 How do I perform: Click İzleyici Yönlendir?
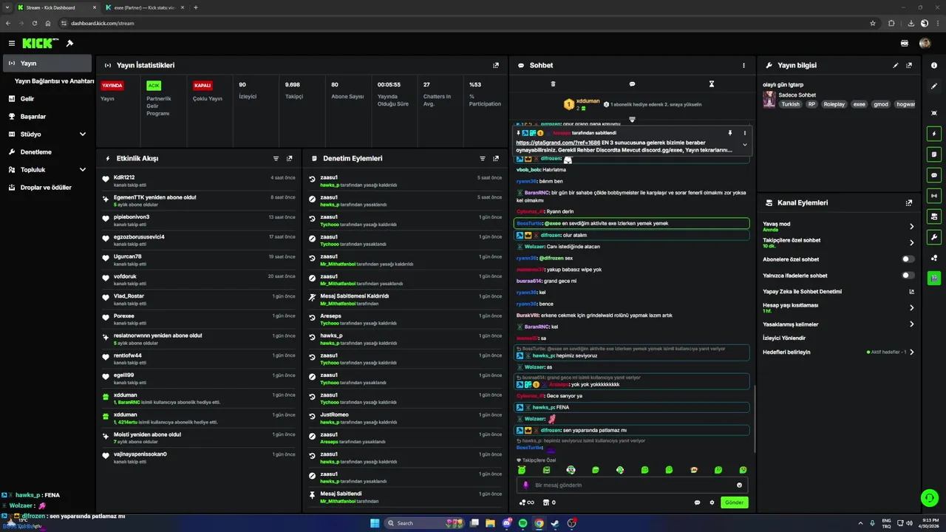click(x=784, y=338)
